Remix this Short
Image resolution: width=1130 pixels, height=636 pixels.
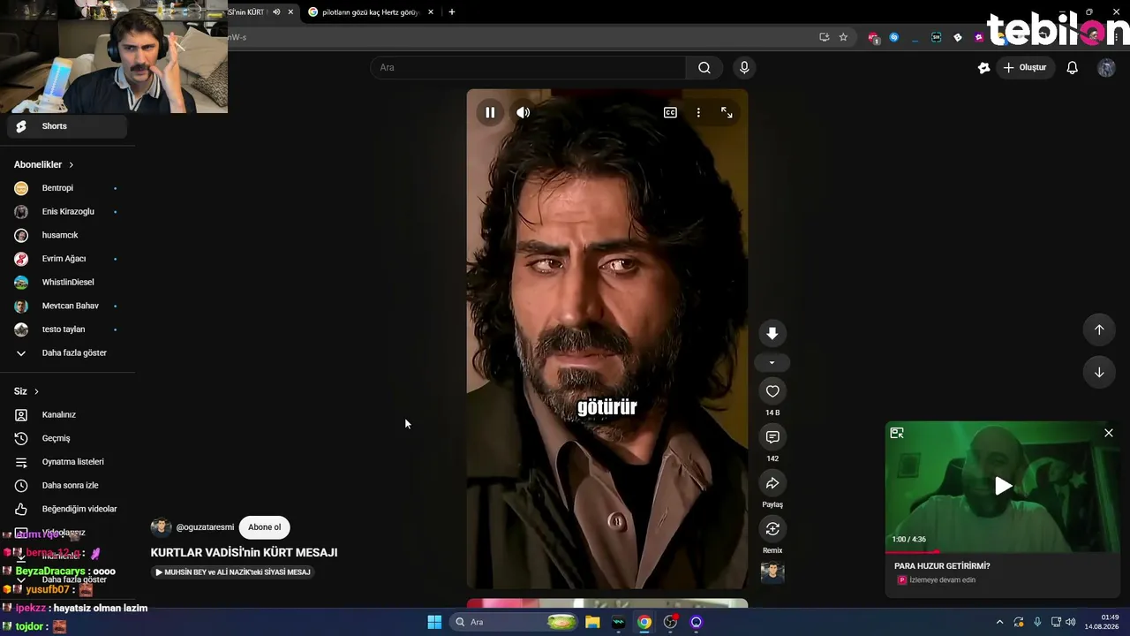click(x=772, y=529)
